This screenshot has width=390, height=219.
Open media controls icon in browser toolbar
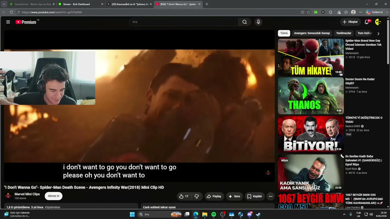click(339, 12)
